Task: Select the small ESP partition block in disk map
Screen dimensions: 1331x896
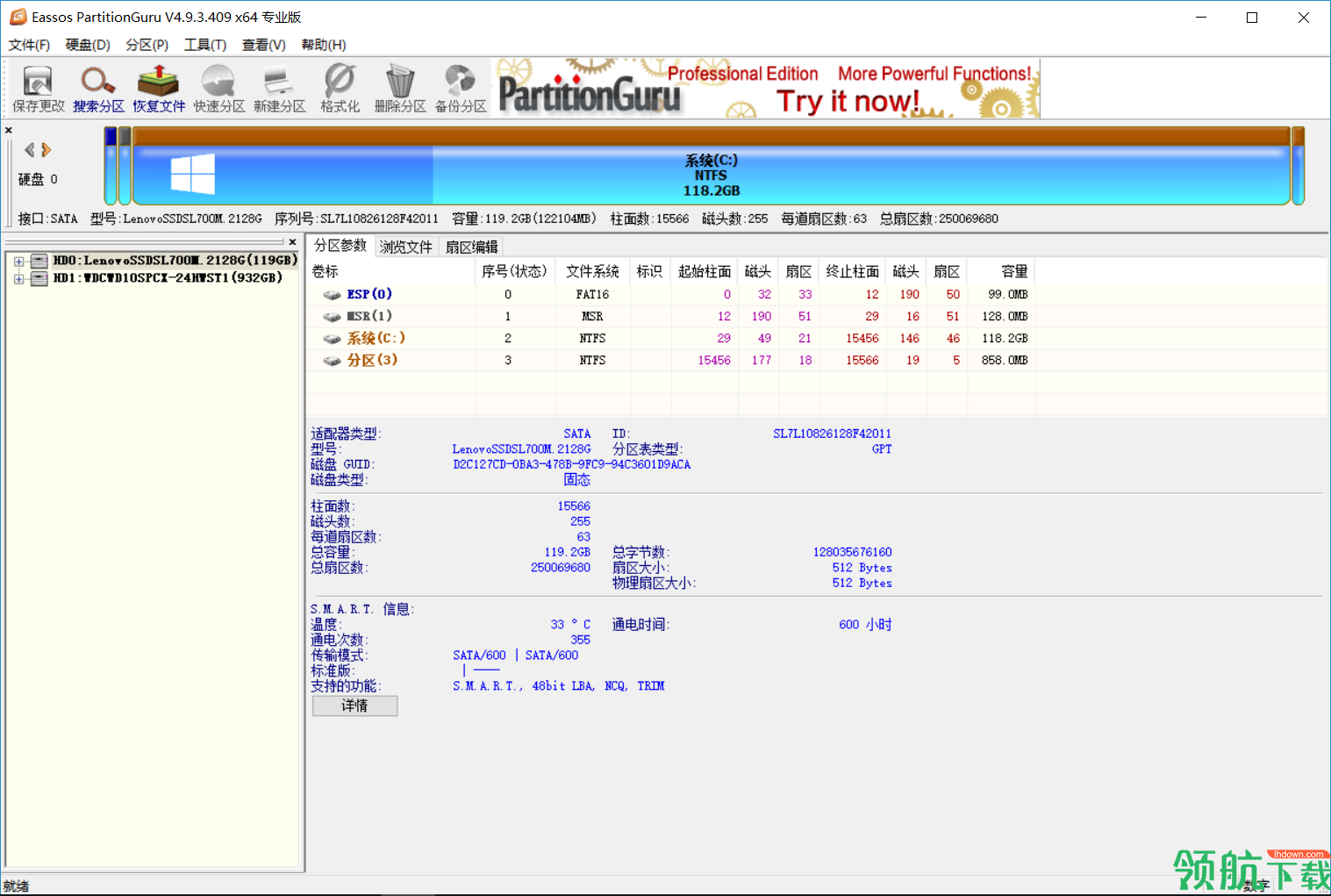Action: (x=111, y=166)
